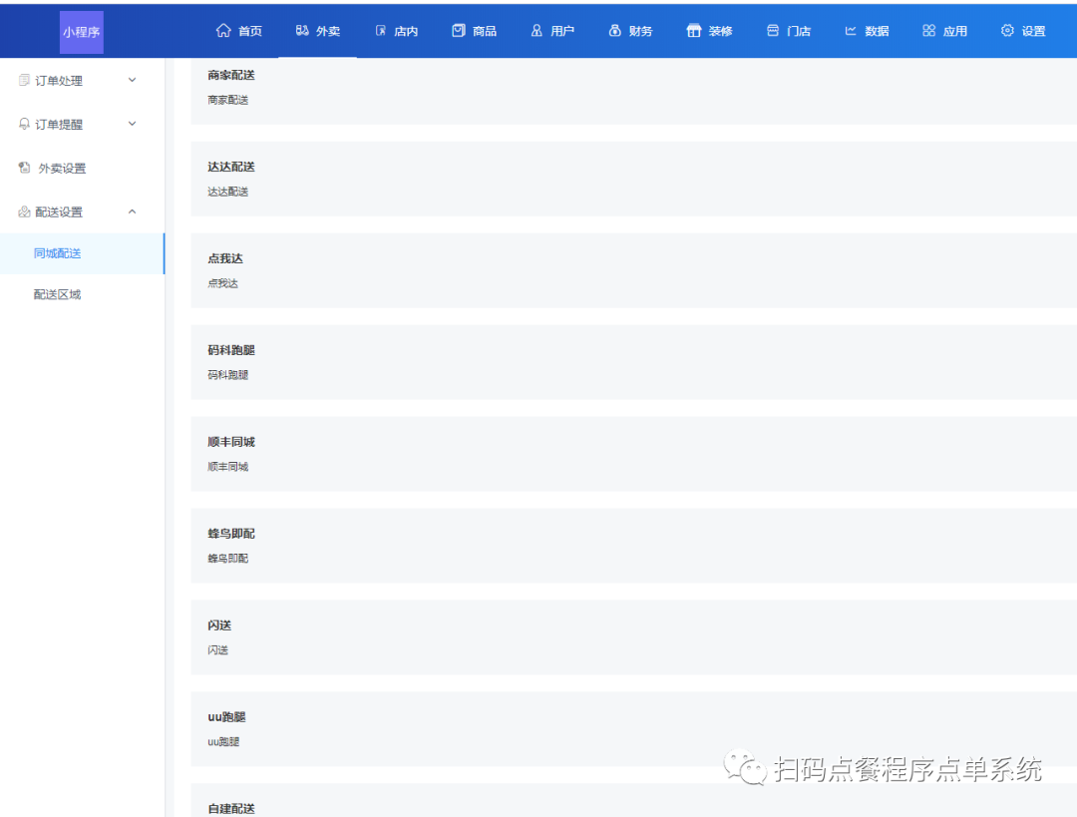This screenshot has height=817, width=1077.
Task: Click the 订单处理 document icon in the sidebar
Action: pyautogui.click(x=24, y=81)
